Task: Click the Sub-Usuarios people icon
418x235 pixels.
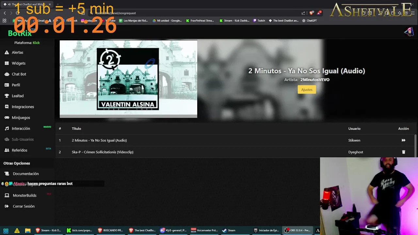Action: tap(7, 139)
